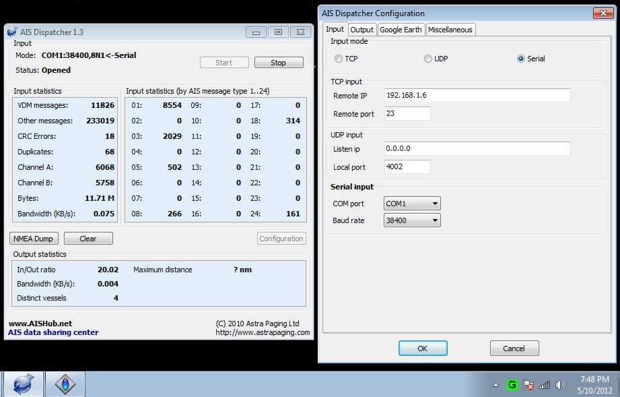620x397 pixels.
Task: Select the In/Out ratio value 20.02
Action: (x=108, y=270)
